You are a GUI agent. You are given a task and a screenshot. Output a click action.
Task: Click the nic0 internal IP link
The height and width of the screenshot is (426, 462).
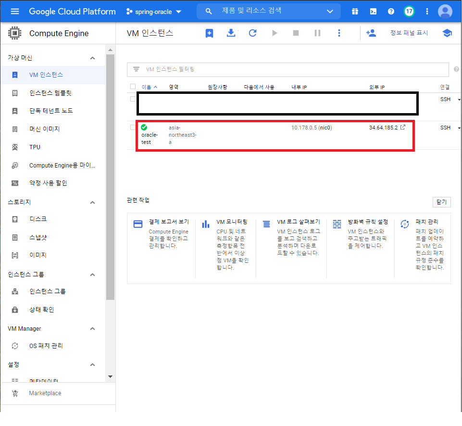click(x=325, y=128)
